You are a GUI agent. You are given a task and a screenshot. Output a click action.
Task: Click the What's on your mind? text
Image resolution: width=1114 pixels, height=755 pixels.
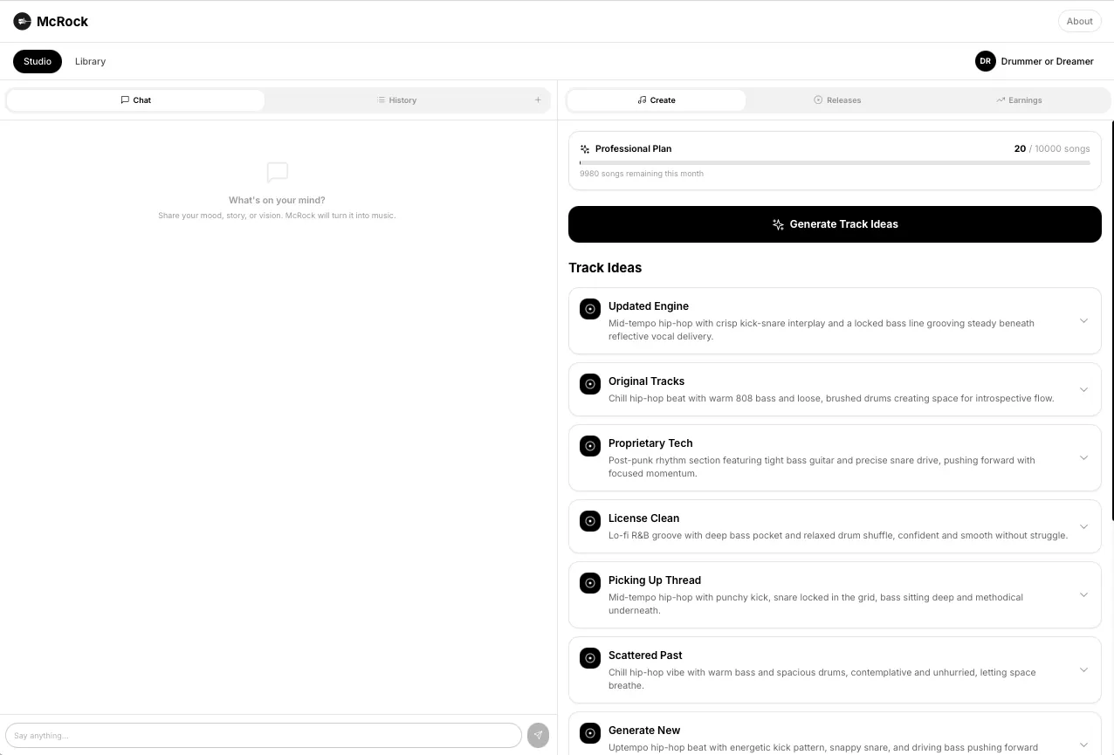pos(277,200)
